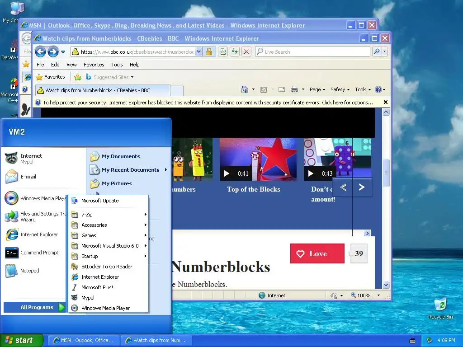Expand the 7-Zip program folder
Image resolution: width=463 pixels, height=347 pixels.
click(108, 215)
